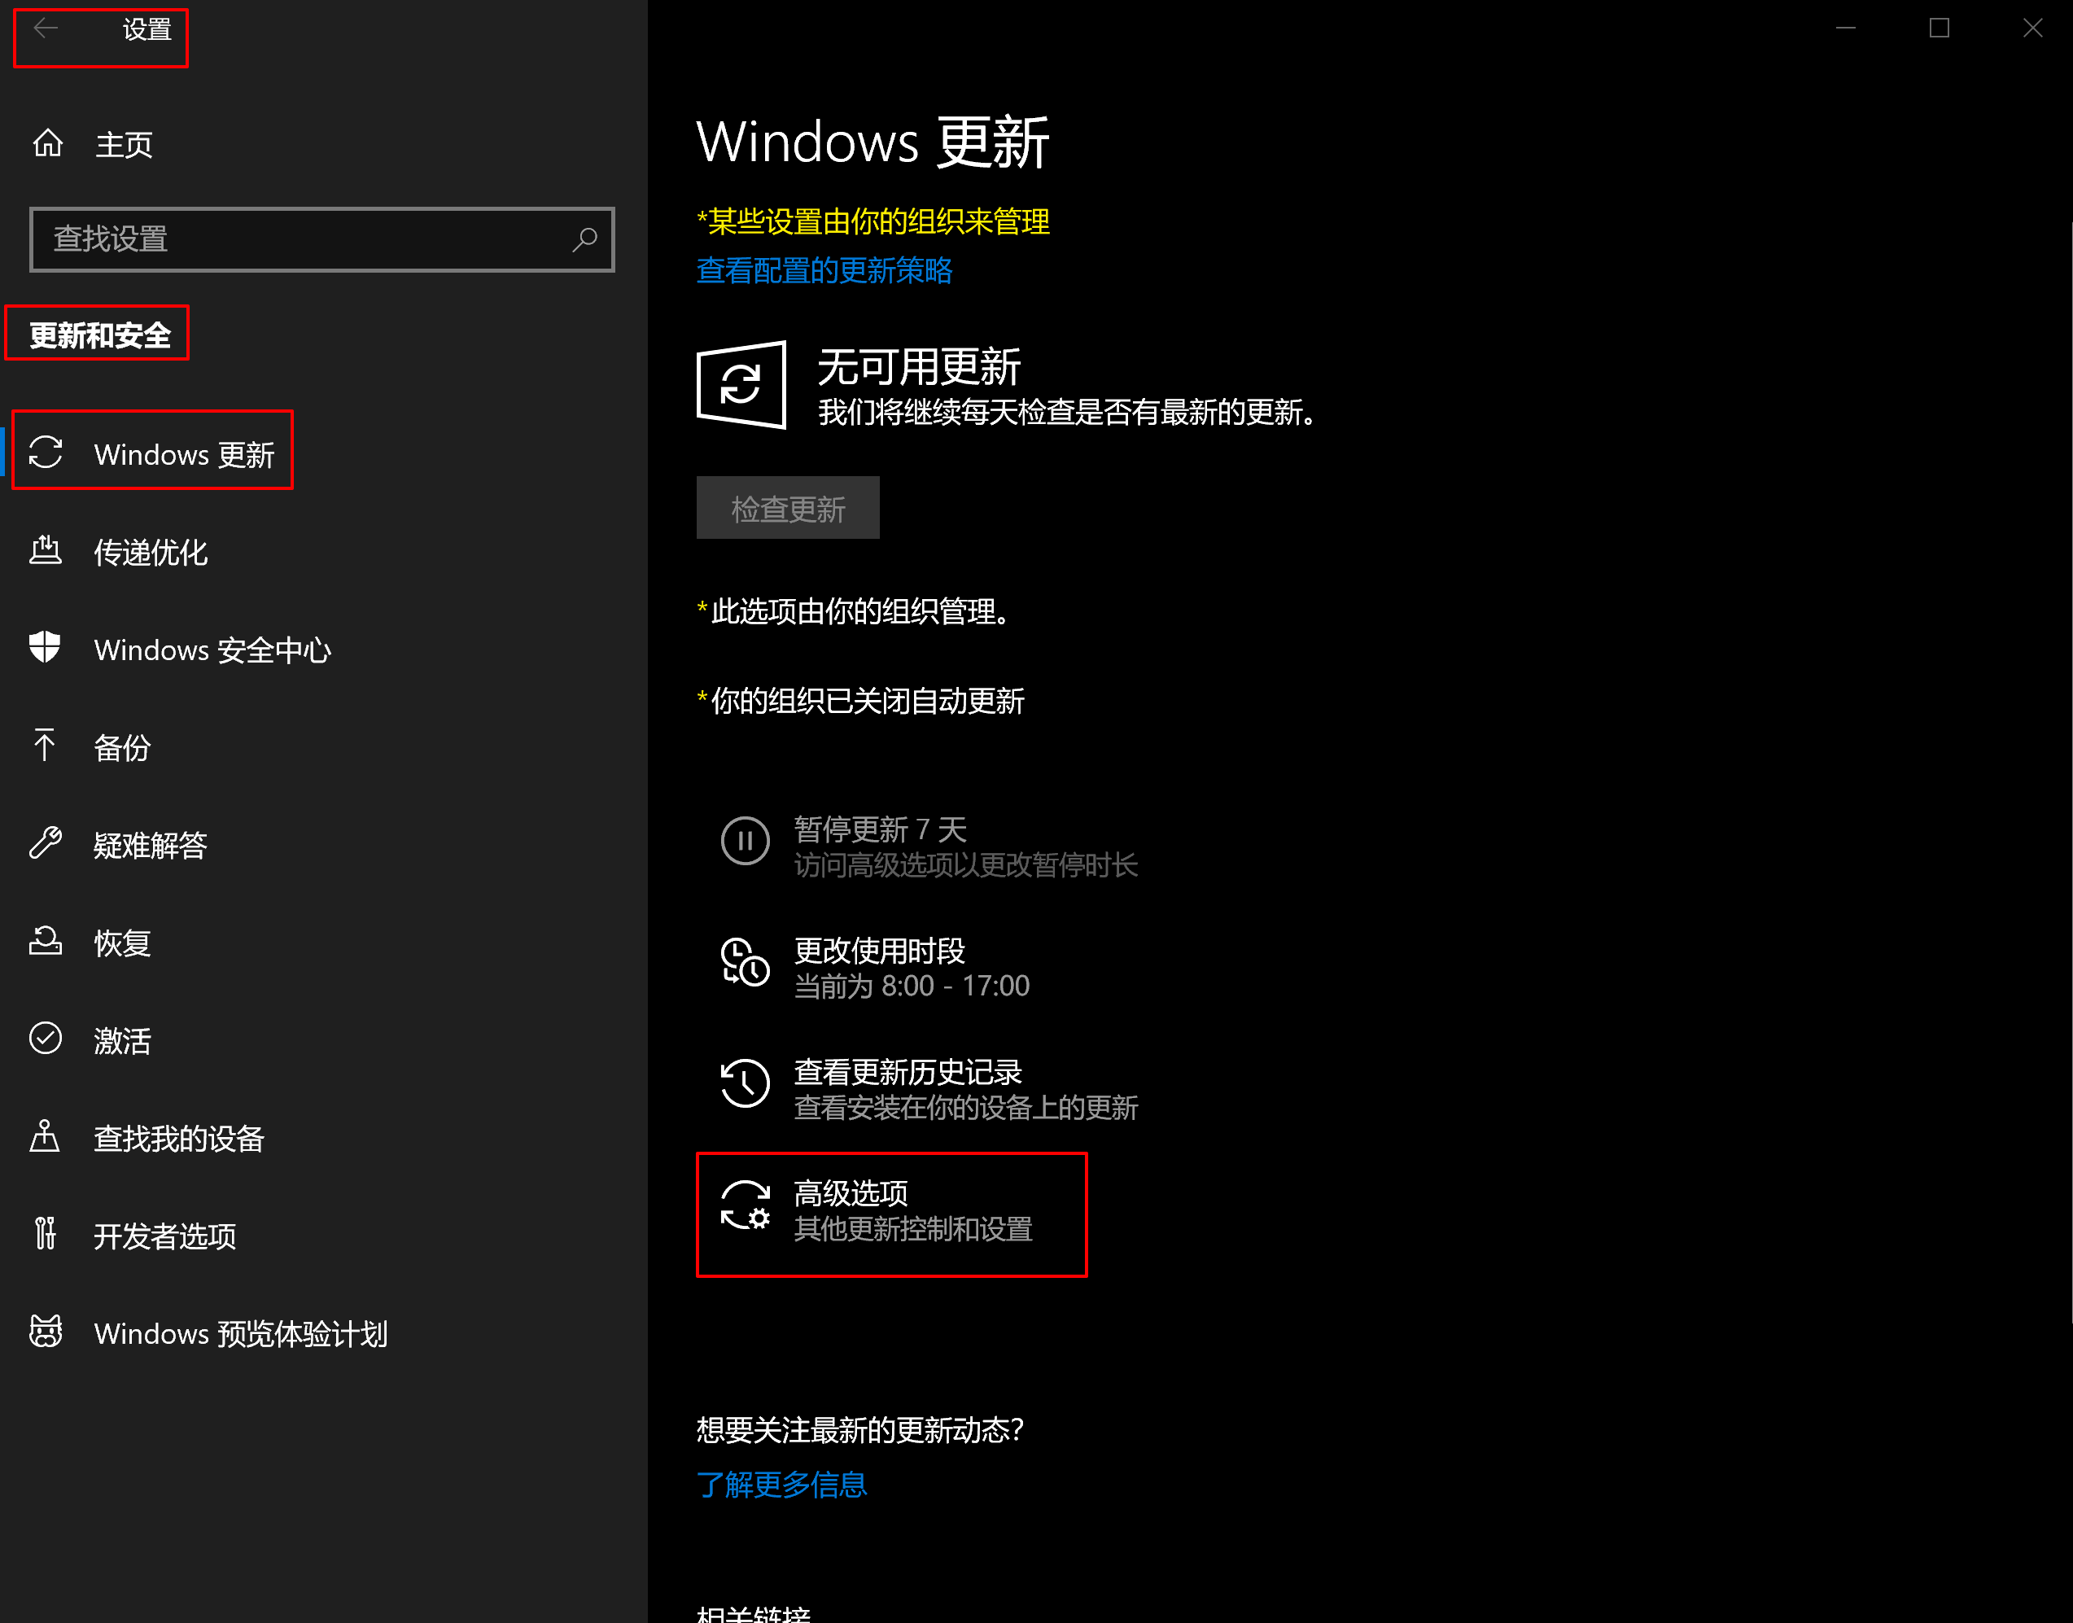Viewport: 2073px width, 1623px height.
Task: Open 查看更新历史记录 option
Action: coord(929,1088)
